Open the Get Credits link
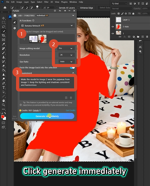The height and width of the screenshot is (186, 150). pyautogui.click(x=71, y=111)
